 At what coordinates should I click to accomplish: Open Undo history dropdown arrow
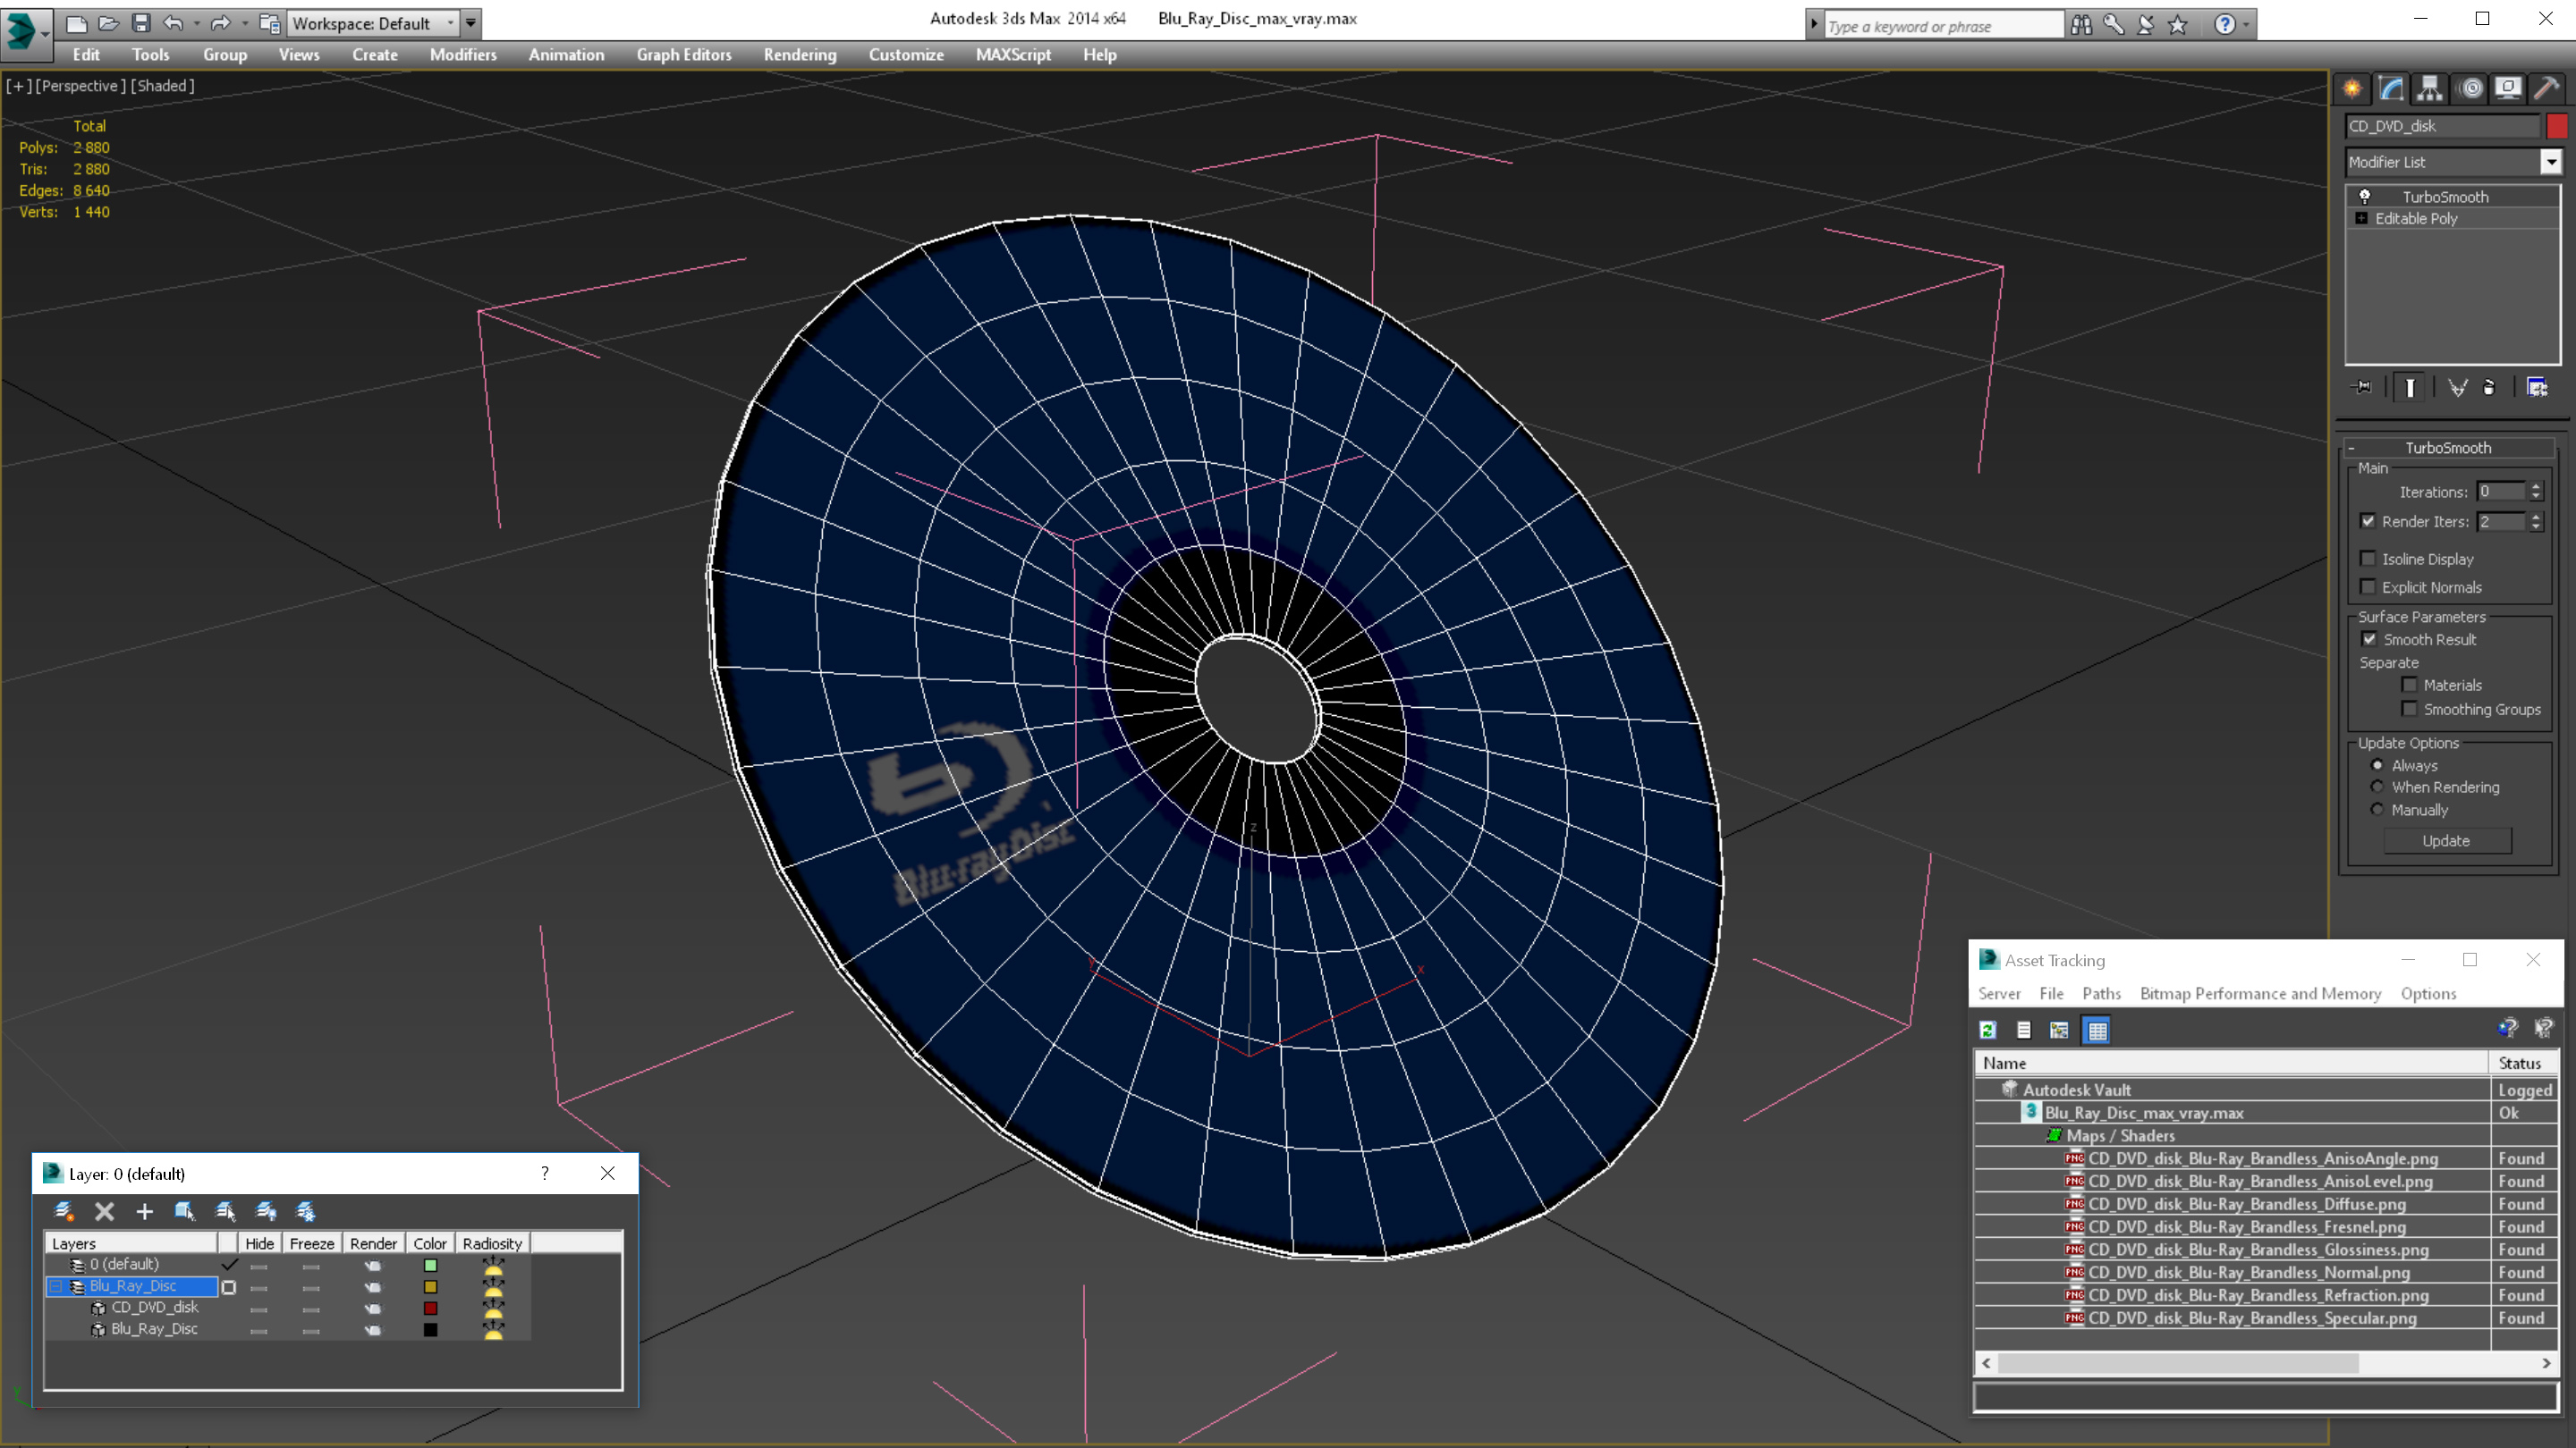196,23
